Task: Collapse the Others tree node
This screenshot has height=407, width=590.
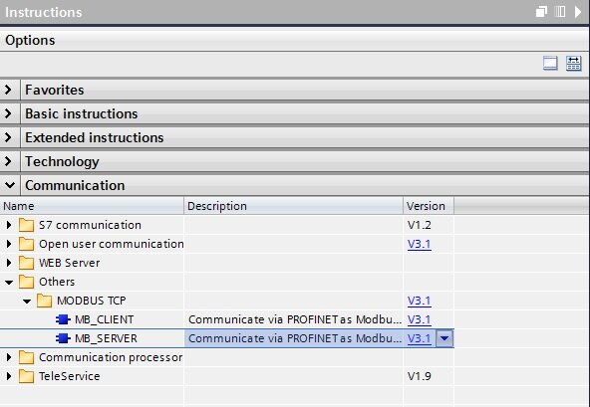Action: (9, 283)
